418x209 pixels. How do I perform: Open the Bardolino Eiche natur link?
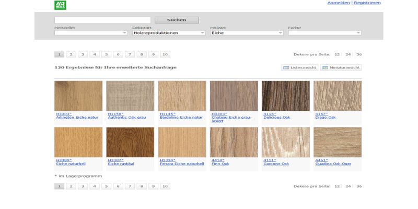pos(181,118)
